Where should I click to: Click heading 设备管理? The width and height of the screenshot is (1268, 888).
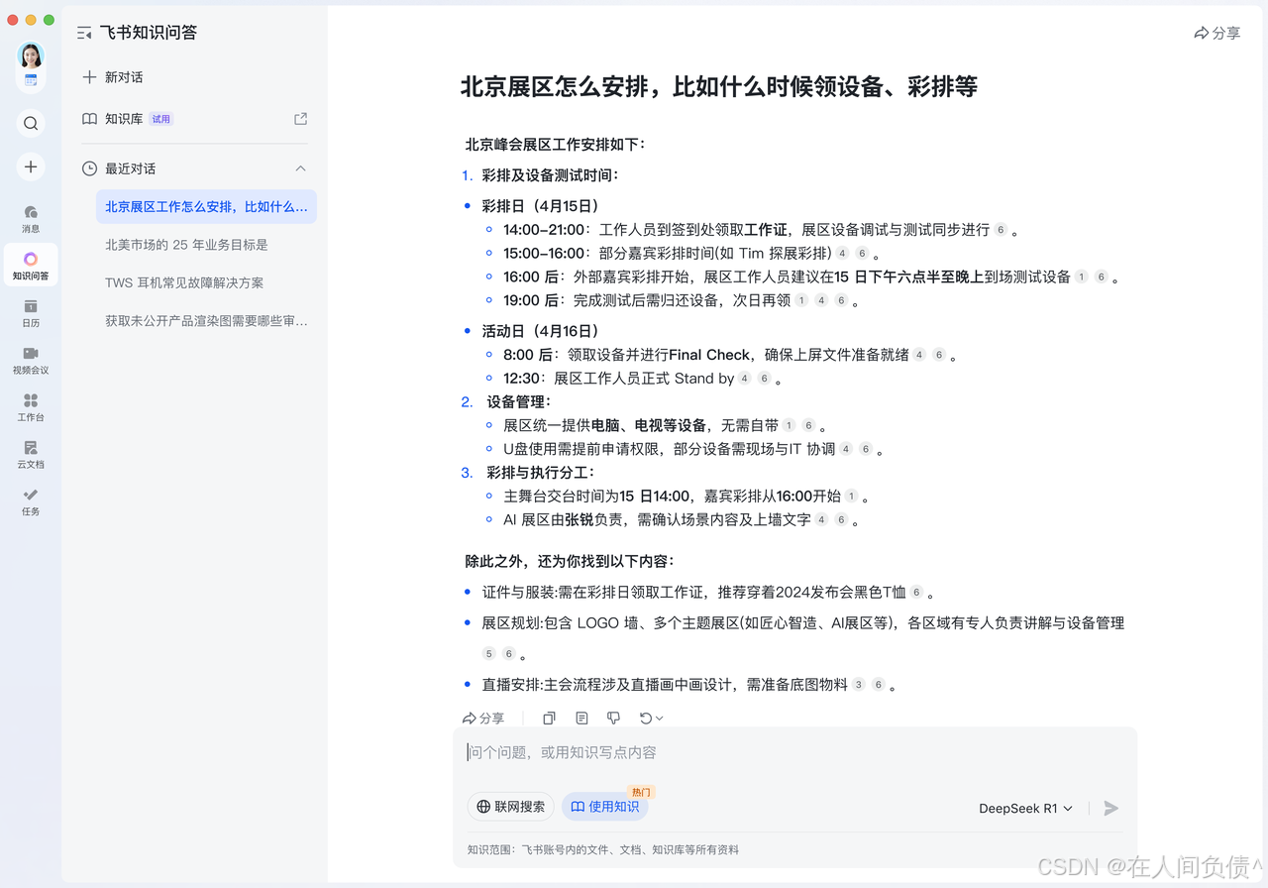(x=518, y=402)
